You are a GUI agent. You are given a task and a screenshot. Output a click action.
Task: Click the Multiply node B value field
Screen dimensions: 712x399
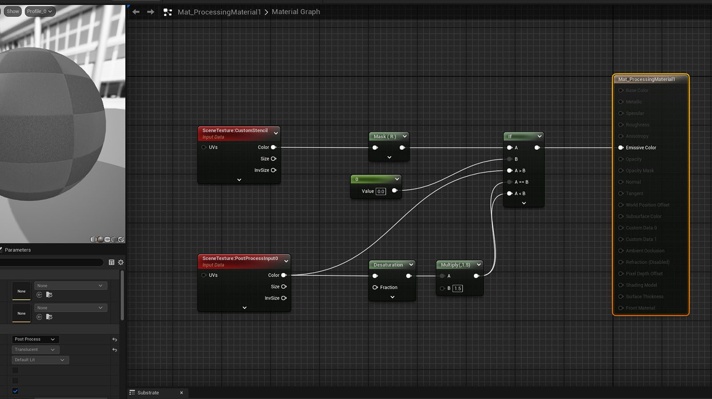coord(457,289)
